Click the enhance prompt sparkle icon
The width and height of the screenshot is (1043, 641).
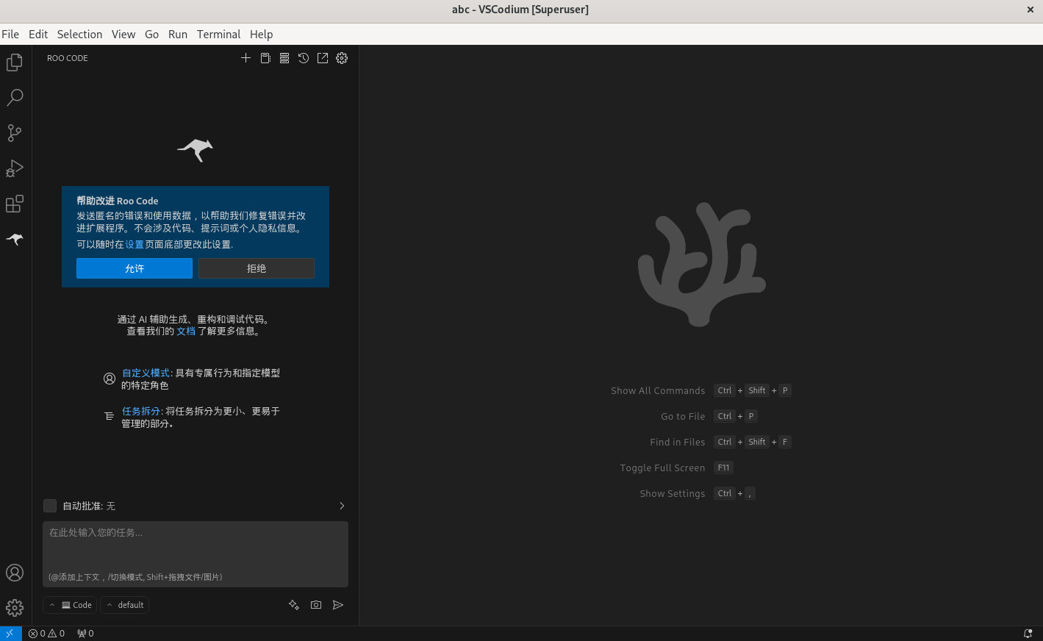(294, 605)
